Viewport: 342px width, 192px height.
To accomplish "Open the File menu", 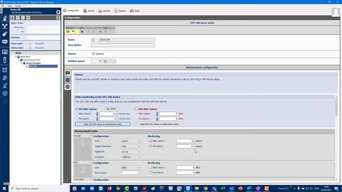I will coord(3,6).
